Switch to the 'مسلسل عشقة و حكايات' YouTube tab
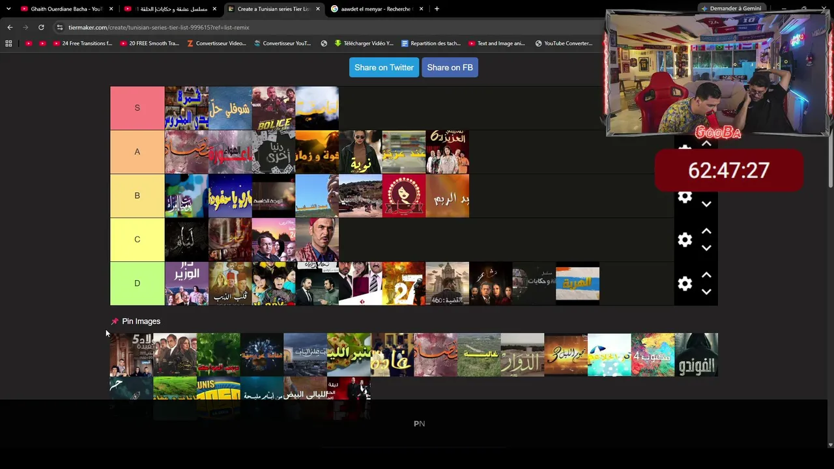The image size is (834, 469). pos(171,9)
